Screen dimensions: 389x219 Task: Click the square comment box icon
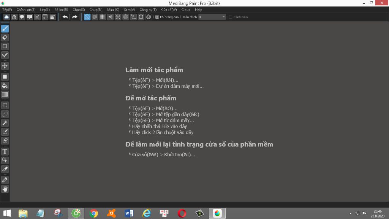click(30, 17)
